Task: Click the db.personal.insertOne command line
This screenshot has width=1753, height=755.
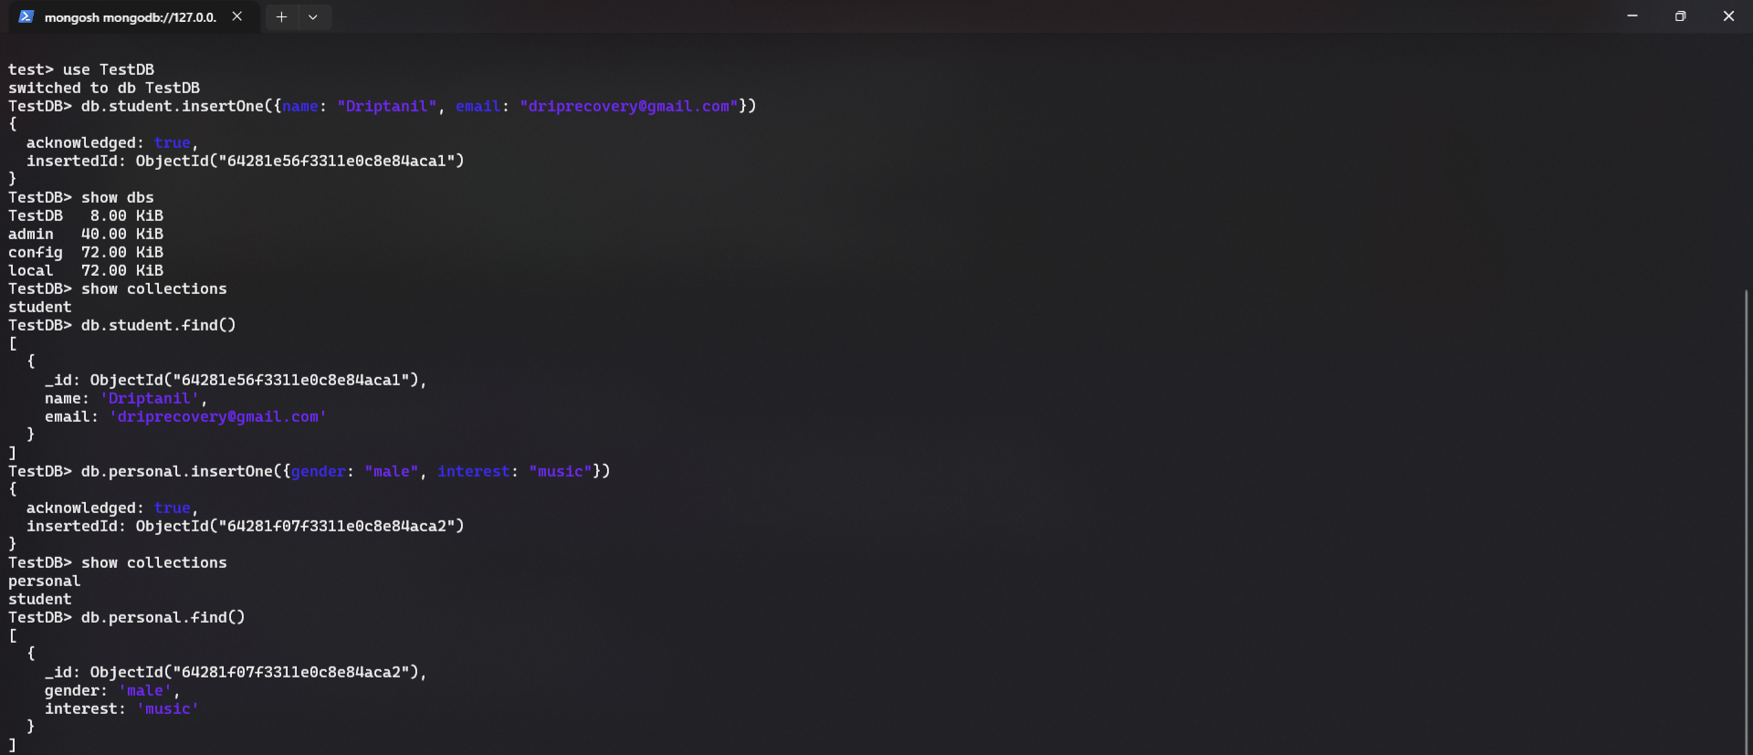Action: pyautogui.click(x=344, y=471)
